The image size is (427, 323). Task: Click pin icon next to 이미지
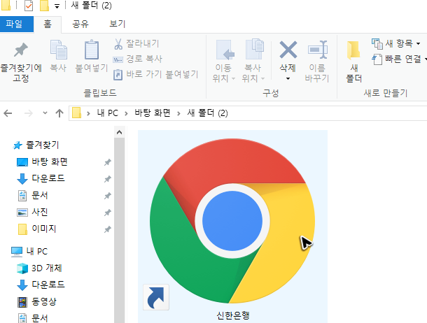108,229
